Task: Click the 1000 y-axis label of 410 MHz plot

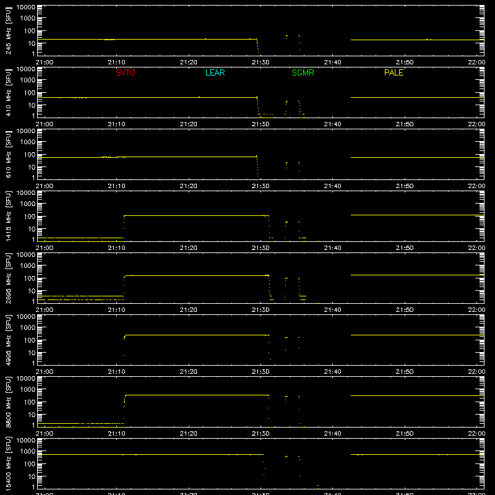Action: pyautogui.click(x=28, y=80)
